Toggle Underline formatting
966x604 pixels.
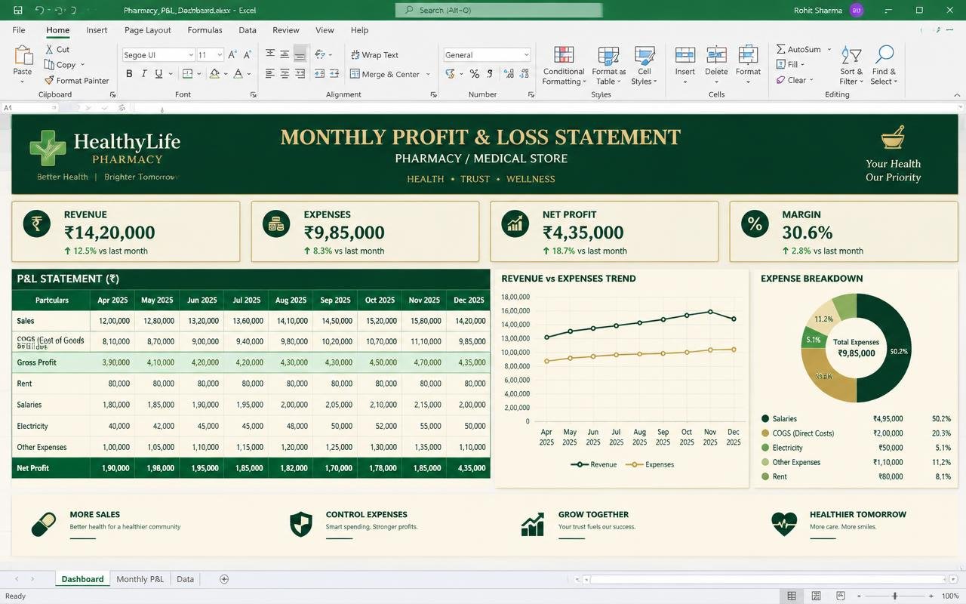click(158, 74)
